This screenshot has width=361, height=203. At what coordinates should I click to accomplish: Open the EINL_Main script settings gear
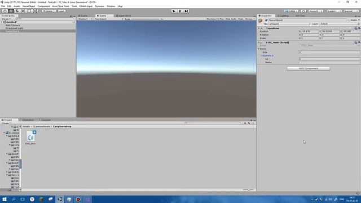point(359,42)
